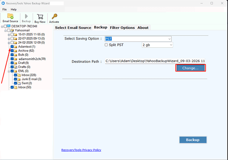Image resolution: width=228 pixels, height=160 pixels.
Task: Uncheck the Sent (2) checkbox
Action: [x=16, y=83]
